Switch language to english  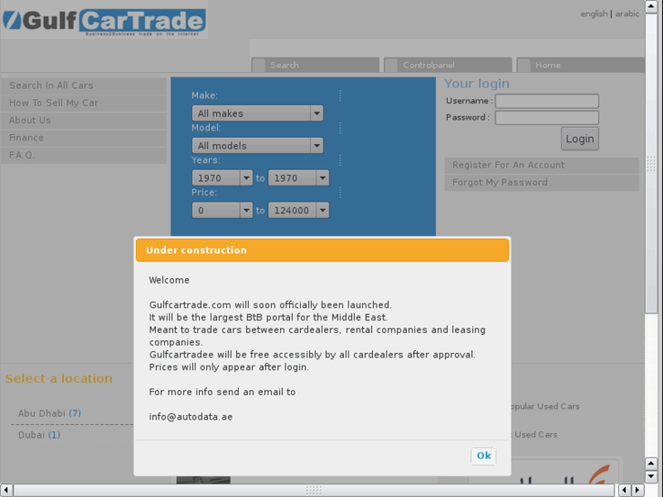(594, 14)
